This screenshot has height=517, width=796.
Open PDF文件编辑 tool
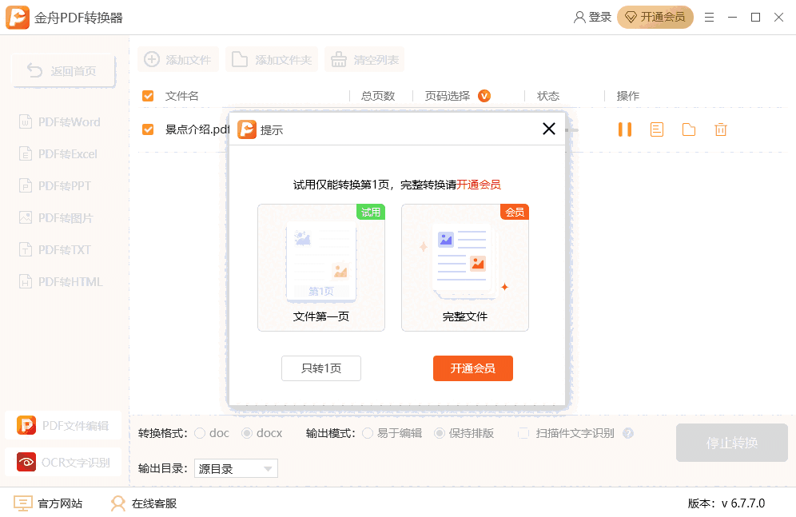click(63, 425)
